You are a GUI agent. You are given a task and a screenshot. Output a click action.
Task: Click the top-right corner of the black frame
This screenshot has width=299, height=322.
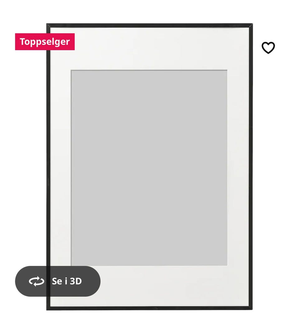(x=251, y=26)
